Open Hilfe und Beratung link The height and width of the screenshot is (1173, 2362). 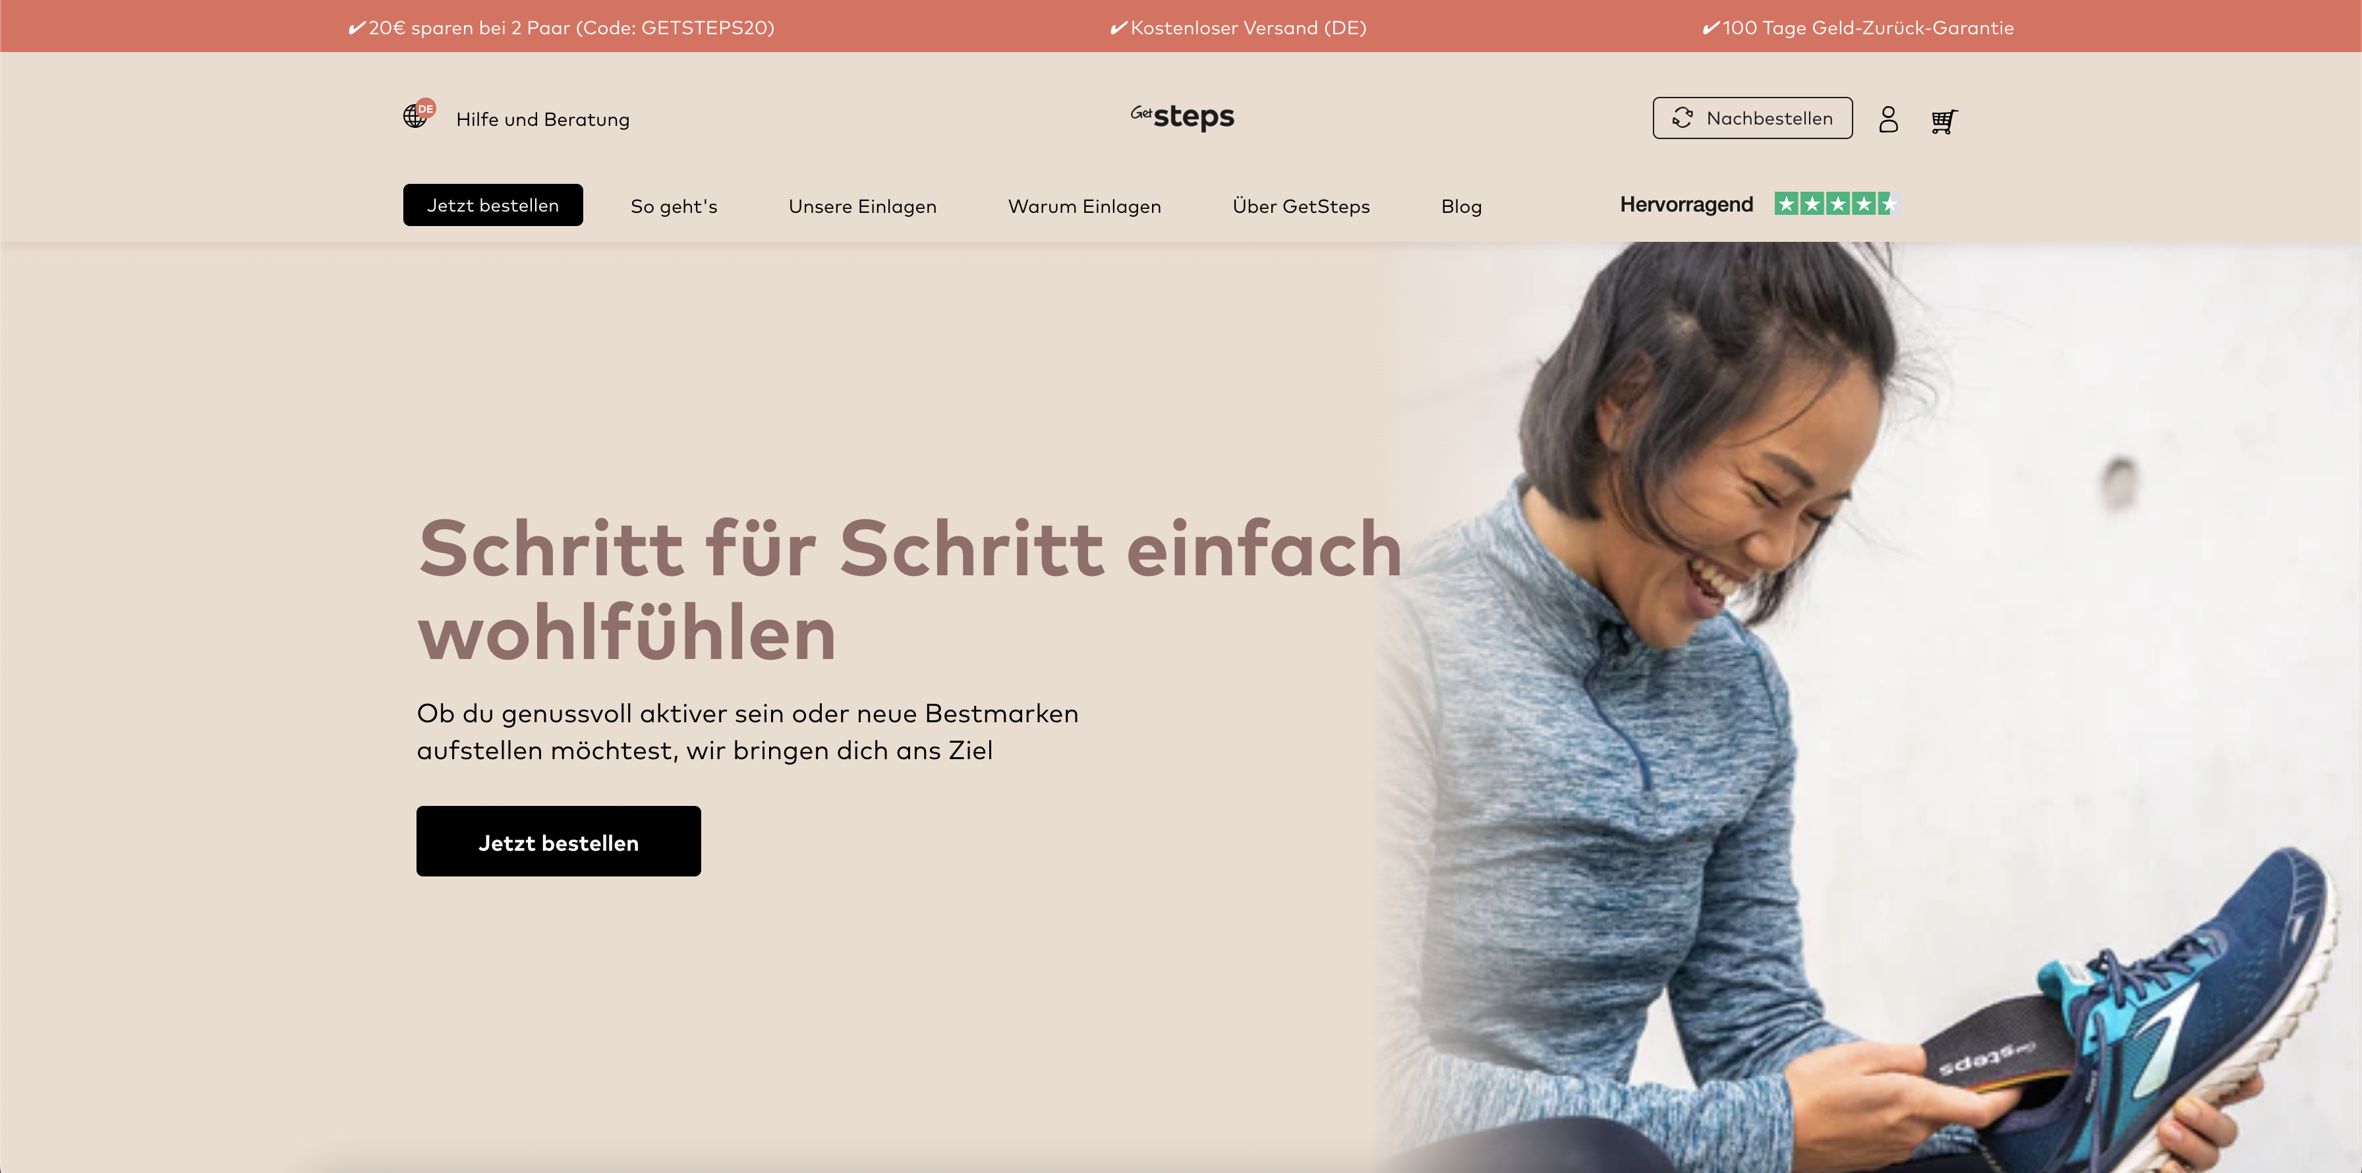coord(543,119)
